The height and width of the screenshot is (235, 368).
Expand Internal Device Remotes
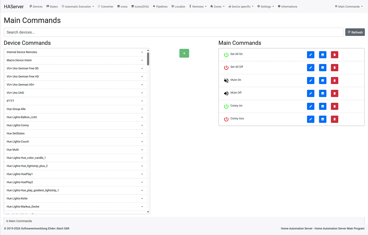click(75, 52)
